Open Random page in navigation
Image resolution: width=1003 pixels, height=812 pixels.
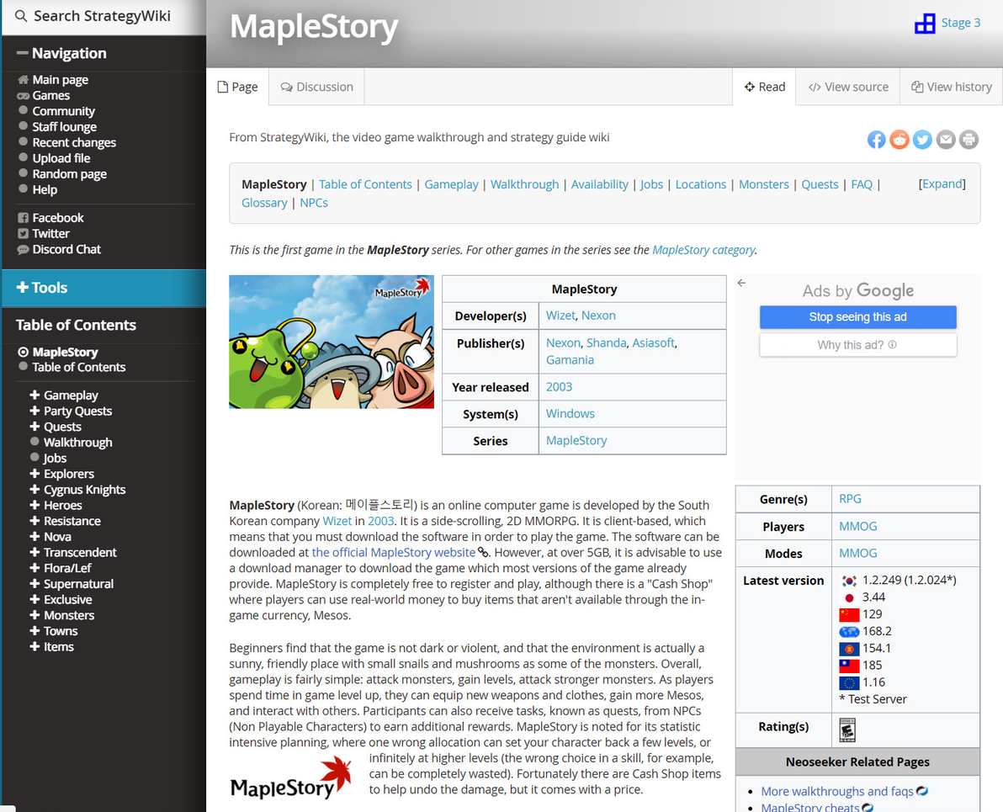click(70, 174)
